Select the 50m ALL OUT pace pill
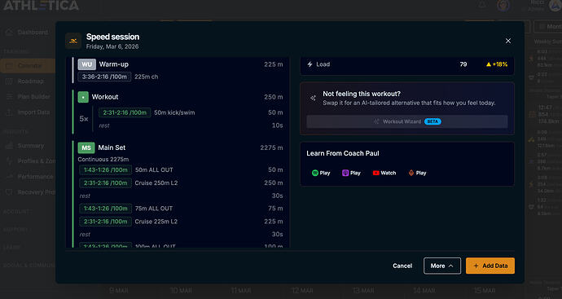Image resolution: width=562 pixels, height=299 pixels. pos(105,170)
